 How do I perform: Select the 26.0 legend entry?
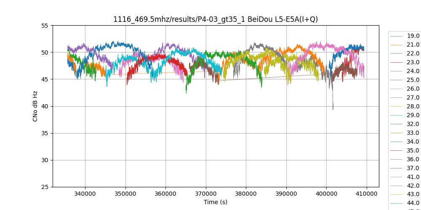pyautogui.click(x=413, y=89)
